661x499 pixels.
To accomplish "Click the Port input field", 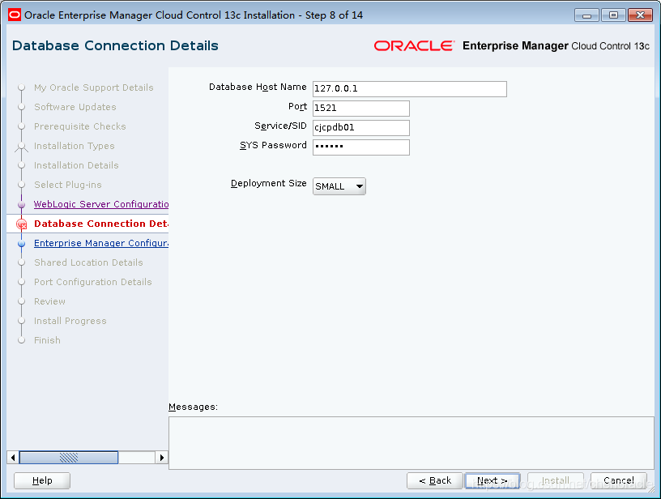I will click(360, 109).
